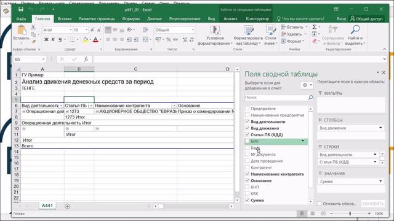The width and height of the screenshot is (394, 221).
Task: Open the font size dropdown
Action: coord(87,30)
